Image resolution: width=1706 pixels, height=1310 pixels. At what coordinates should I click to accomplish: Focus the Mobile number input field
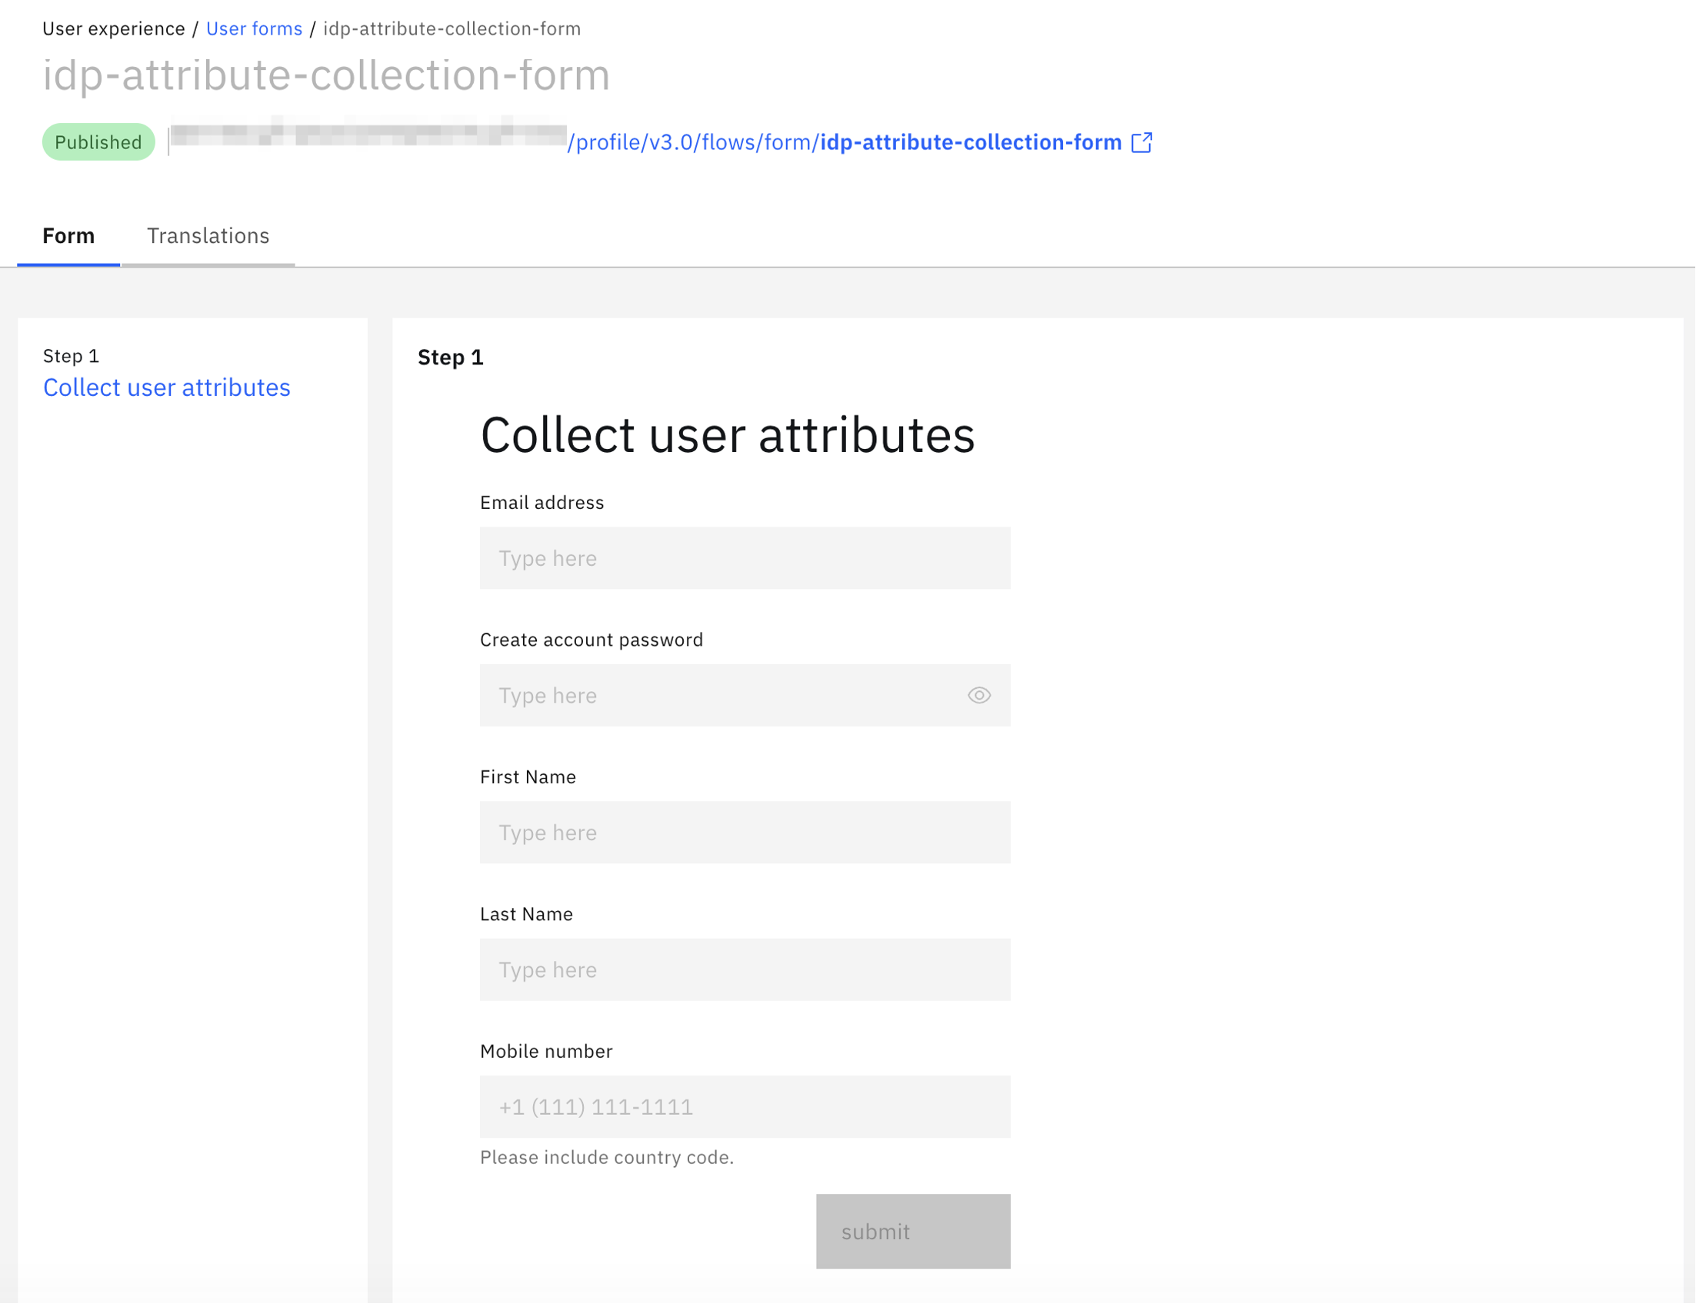(x=745, y=1107)
